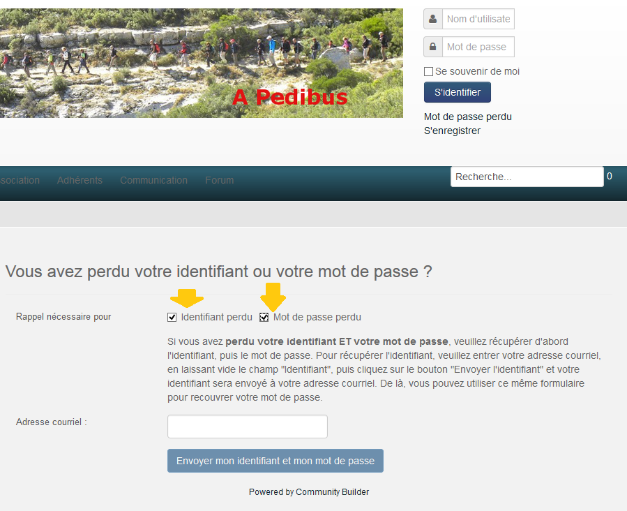Open the S'enregistrer link
This screenshot has height=511, width=627.
point(452,131)
